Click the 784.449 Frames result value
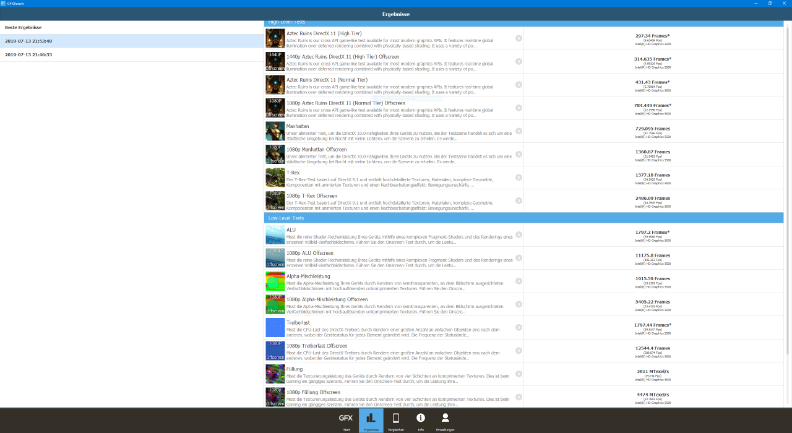The width and height of the screenshot is (792, 433). (x=653, y=105)
